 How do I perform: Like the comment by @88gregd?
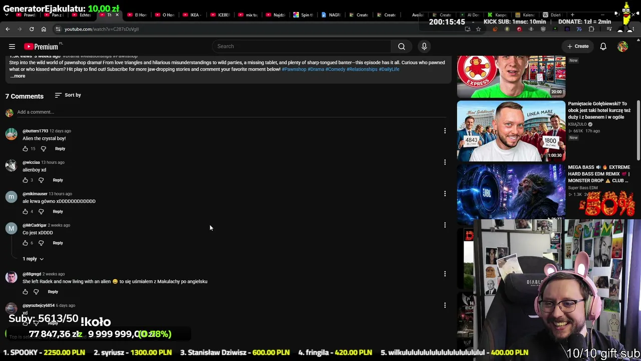(25, 292)
